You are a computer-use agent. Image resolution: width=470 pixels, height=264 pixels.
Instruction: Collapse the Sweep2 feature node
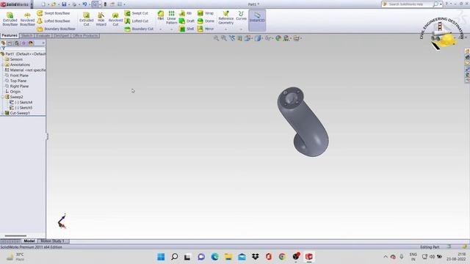coord(2,97)
